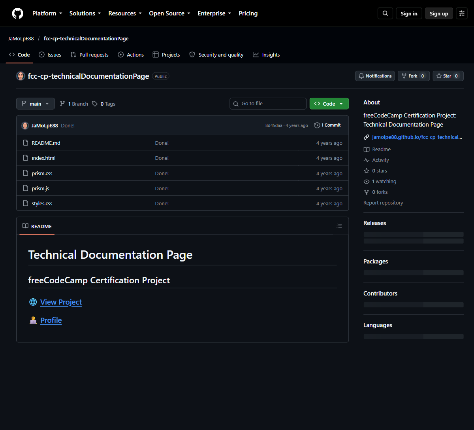
Task: Click the link icon beside jamolpe88.github.io URL
Action: (367, 137)
